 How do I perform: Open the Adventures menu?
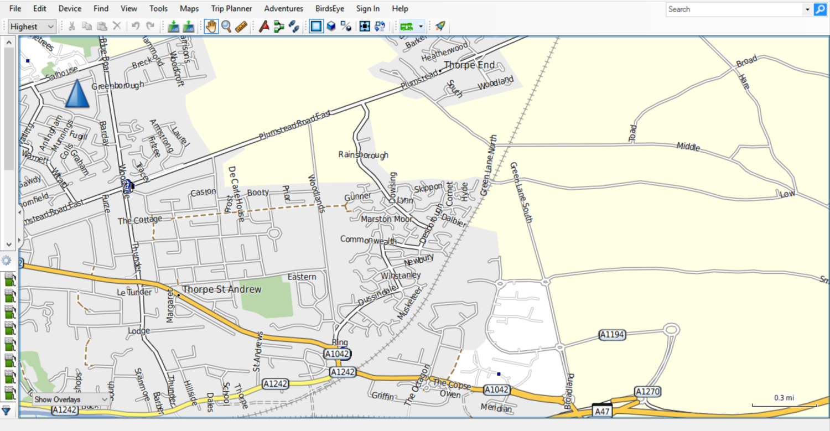(283, 8)
